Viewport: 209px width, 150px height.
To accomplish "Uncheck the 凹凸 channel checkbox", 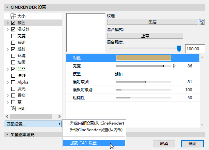I will (x=13, y=69).
